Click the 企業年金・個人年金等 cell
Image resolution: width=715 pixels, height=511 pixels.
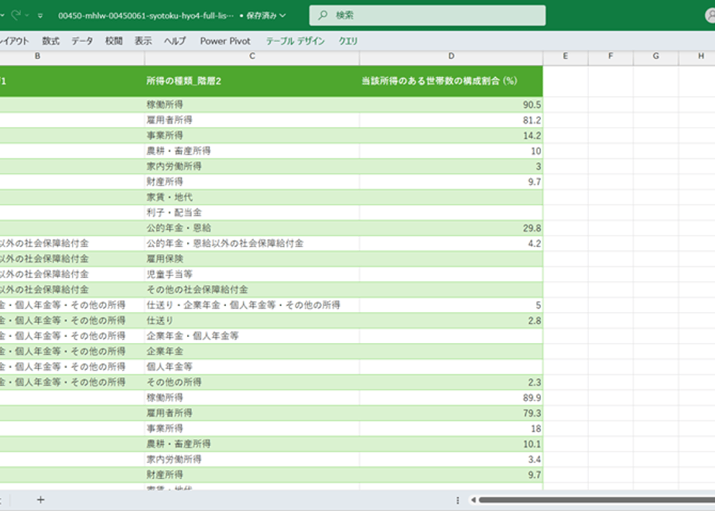pos(252,336)
